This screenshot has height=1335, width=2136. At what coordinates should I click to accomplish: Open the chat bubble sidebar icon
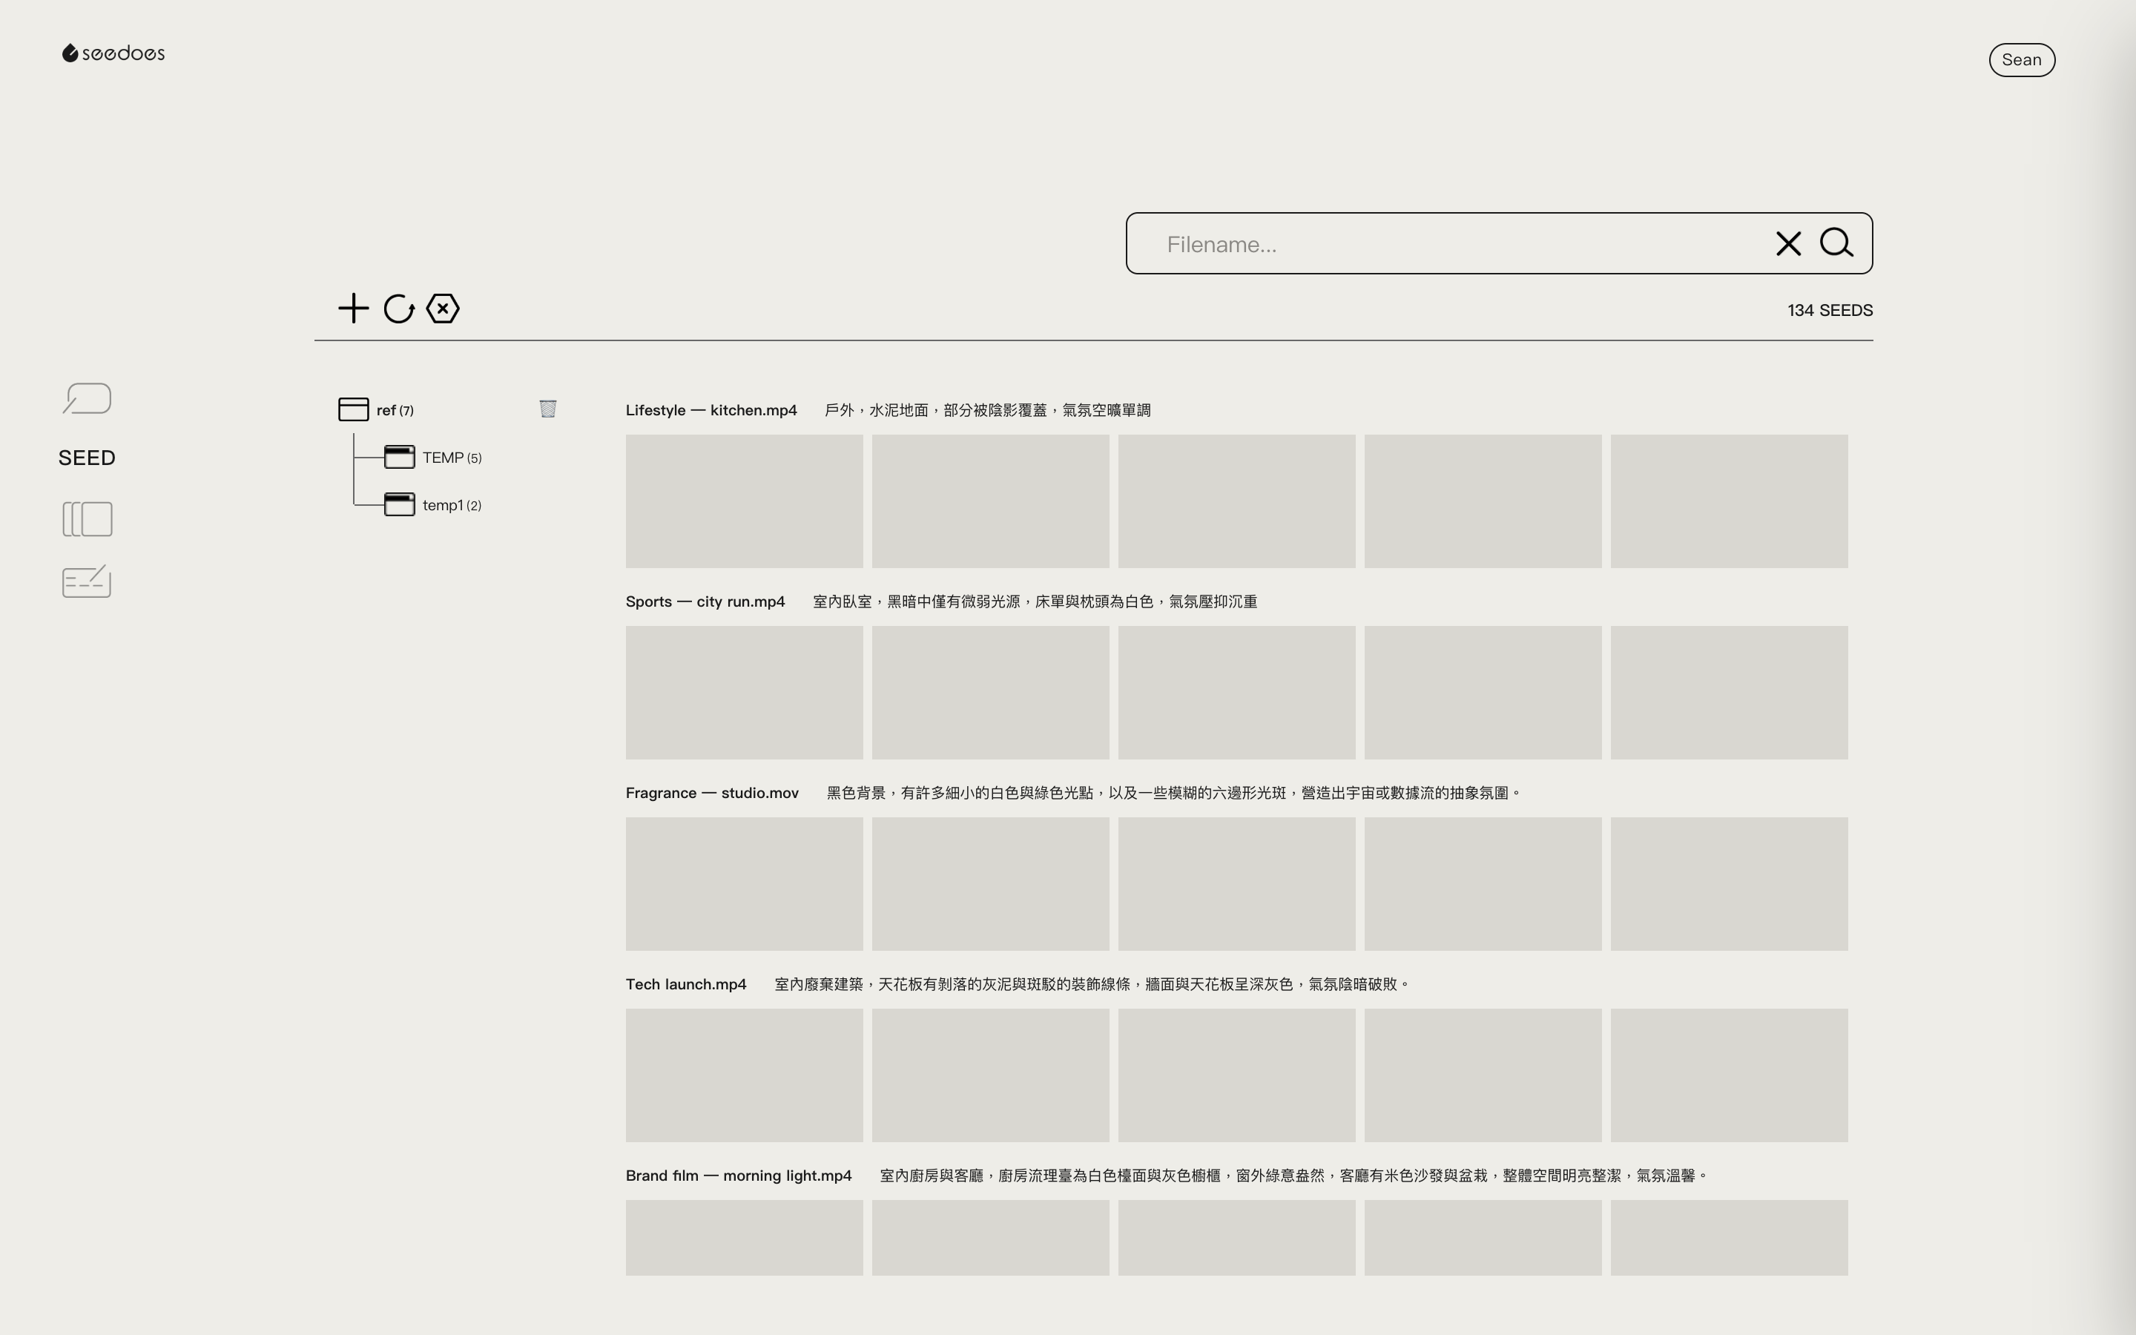tap(87, 398)
